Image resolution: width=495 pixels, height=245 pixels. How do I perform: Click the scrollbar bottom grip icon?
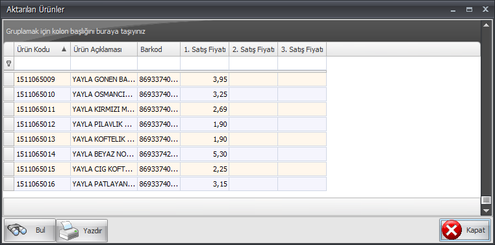(486, 200)
